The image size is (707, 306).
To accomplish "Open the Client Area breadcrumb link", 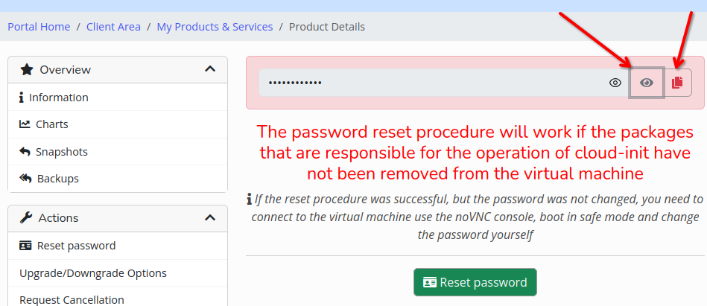I will tap(113, 27).
